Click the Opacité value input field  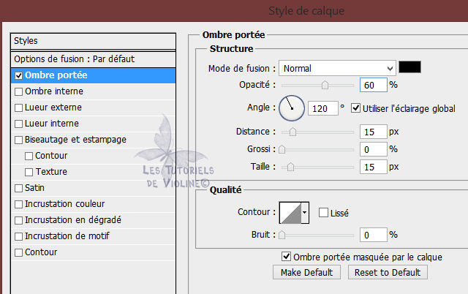click(x=373, y=86)
